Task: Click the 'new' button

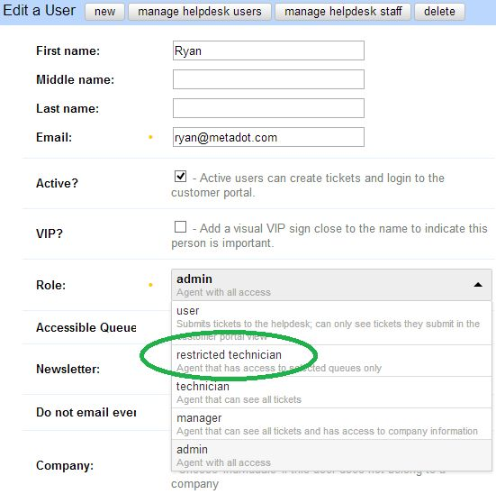Action: click(x=104, y=12)
